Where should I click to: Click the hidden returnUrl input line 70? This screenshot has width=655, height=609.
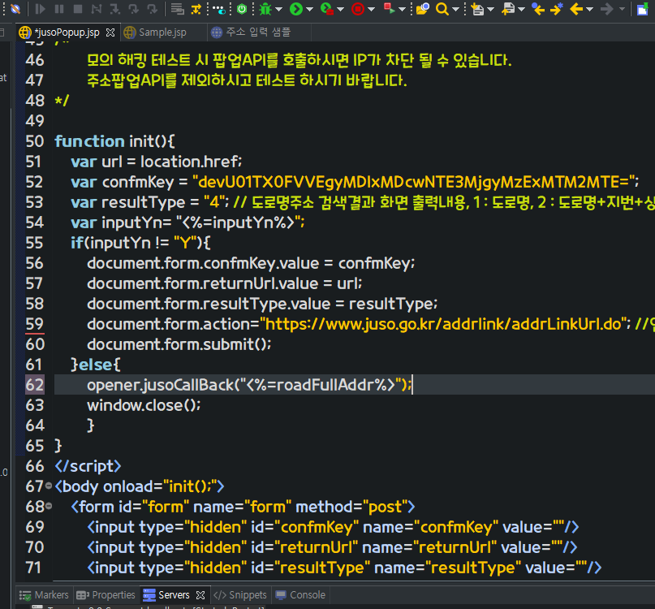click(x=333, y=547)
